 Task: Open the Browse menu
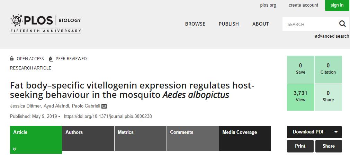195,24
